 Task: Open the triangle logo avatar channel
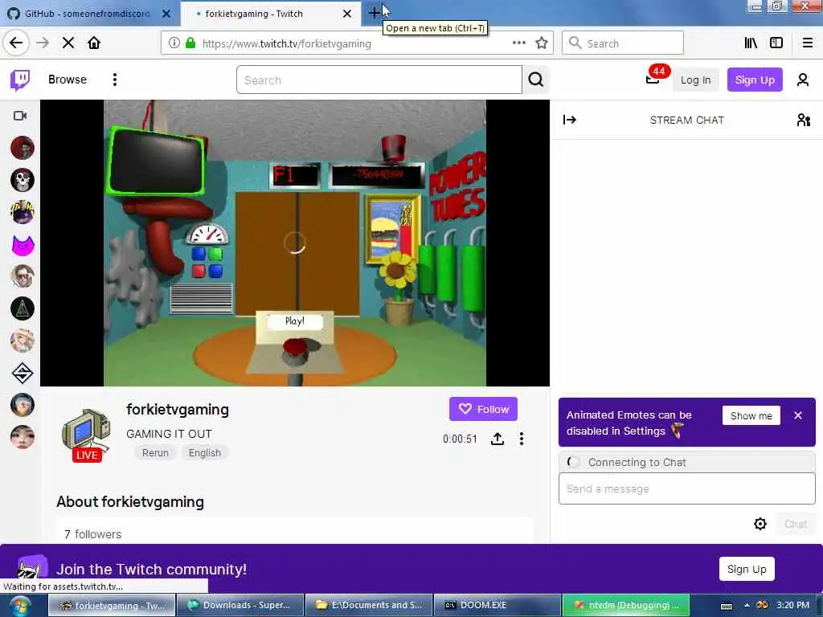coord(22,308)
